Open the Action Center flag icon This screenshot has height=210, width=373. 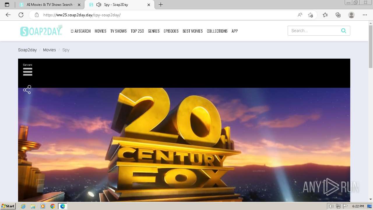[345, 206]
